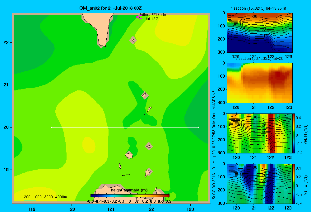Click the narrow island near 19.1°N, 121.2°E
This screenshot has height=212, width=311.
point(120,166)
